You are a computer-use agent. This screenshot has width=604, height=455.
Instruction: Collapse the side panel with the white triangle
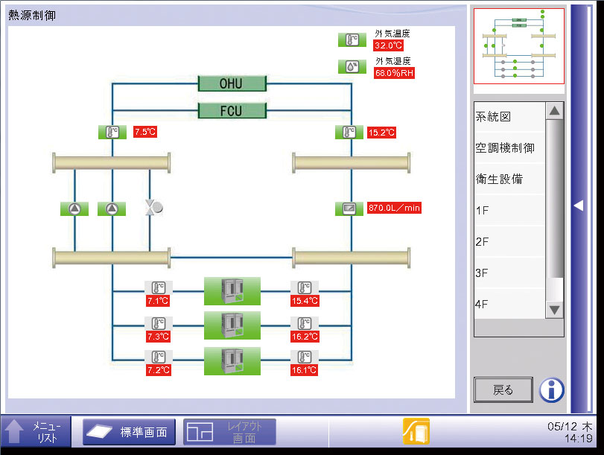click(x=578, y=206)
